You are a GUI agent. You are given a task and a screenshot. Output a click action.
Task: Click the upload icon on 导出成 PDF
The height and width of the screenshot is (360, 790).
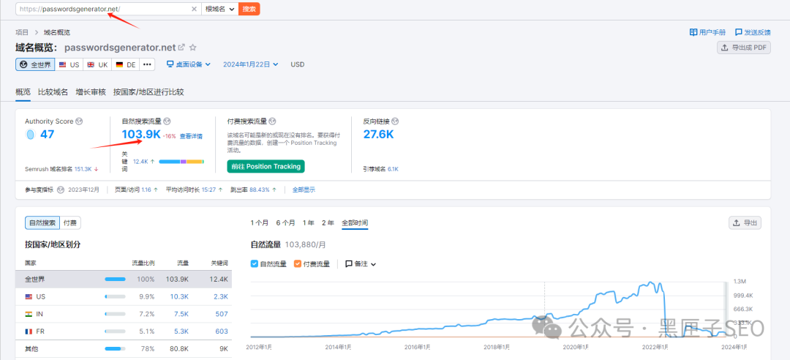click(724, 48)
